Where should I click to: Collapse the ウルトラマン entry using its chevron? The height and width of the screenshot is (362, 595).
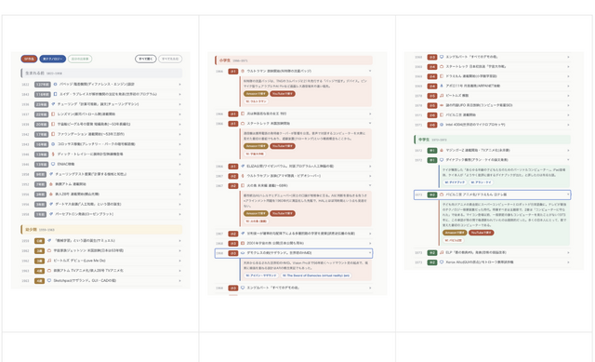pyautogui.click(x=370, y=71)
